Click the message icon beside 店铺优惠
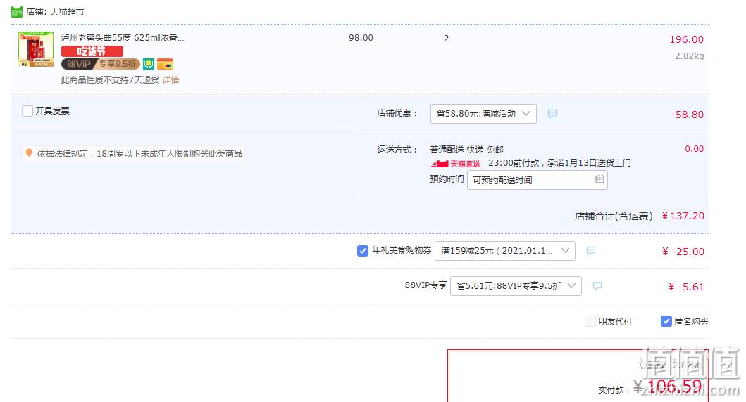Viewport: 746px width, 402px height. pyautogui.click(x=552, y=113)
